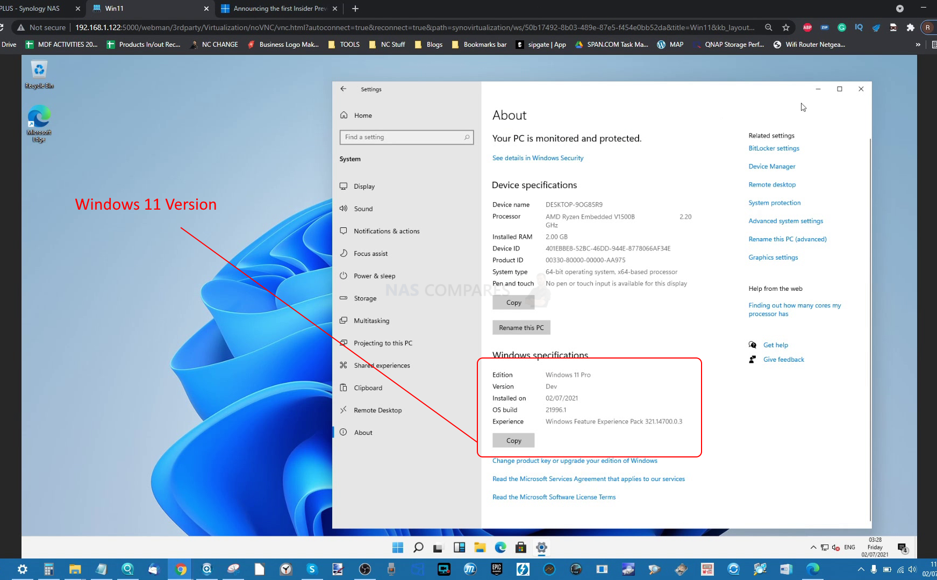
Task: Switch to Announcing the first Insider Preview tab
Action: pyautogui.click(x=278, y=9)
